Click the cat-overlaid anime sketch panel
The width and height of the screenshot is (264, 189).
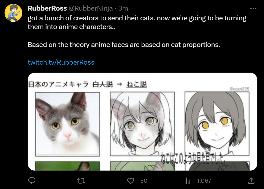coord(142,124)
